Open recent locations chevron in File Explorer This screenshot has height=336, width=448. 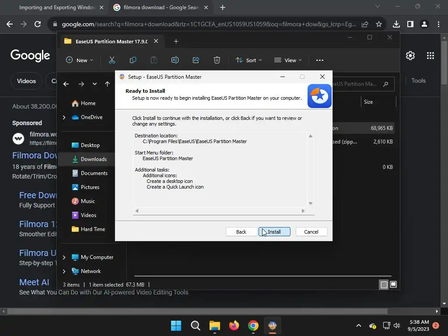pyautogui.click(x=94, y=84)
